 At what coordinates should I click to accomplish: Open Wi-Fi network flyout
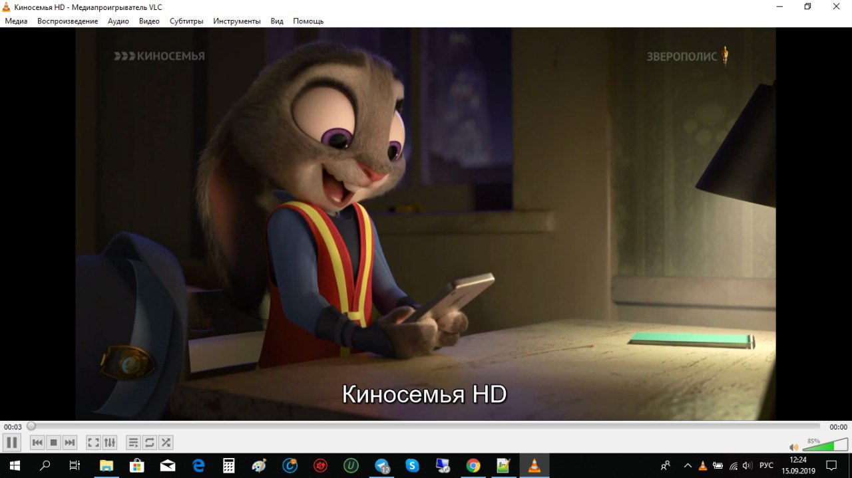coord(733,465)
